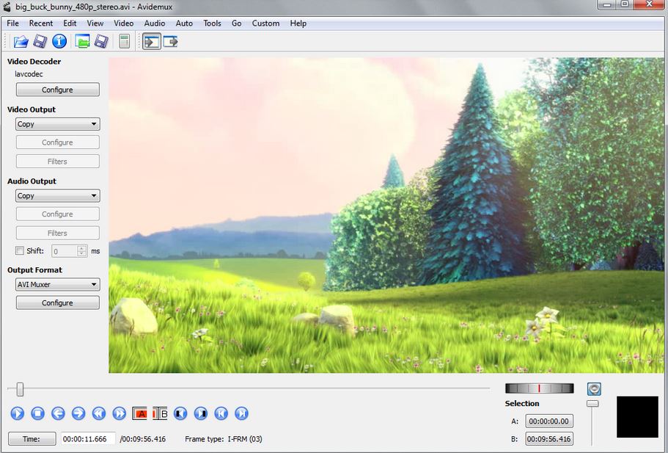Toggle the input preview display icon
Viewport: 668px width, 453px height.
[152, 41]
